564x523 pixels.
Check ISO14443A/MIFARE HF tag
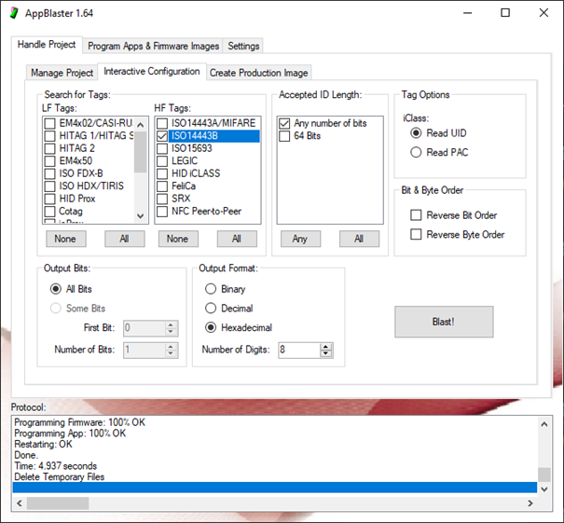pos(162,123)
